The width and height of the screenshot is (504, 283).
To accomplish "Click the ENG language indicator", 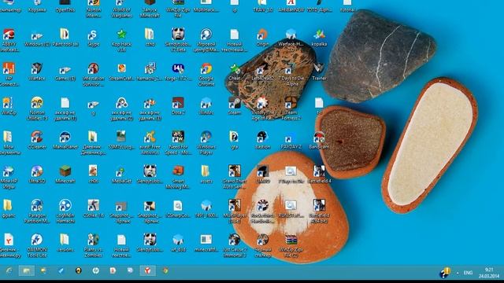I will tap(468, 273).
